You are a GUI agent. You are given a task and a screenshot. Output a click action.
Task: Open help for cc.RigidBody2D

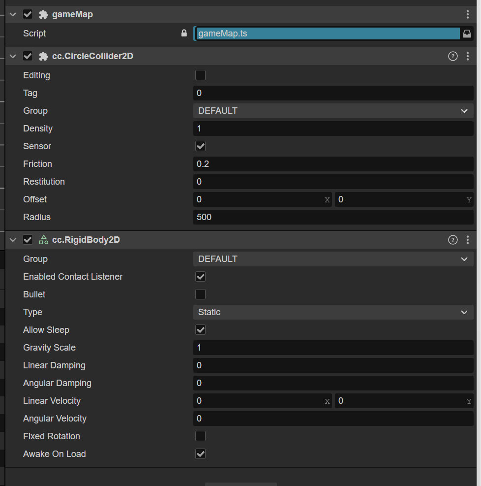[x=452, y=240]
